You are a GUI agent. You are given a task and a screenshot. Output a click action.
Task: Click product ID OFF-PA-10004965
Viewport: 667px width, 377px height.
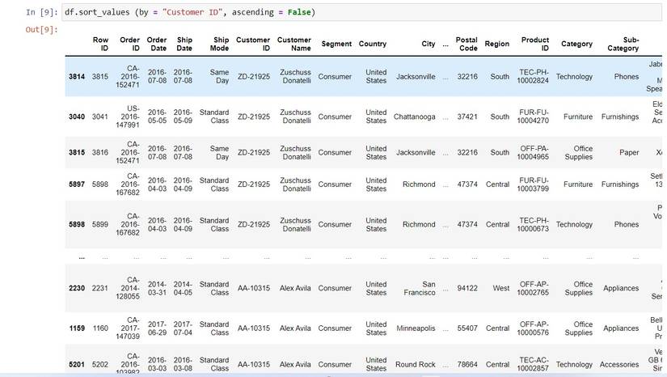(x=533, y=152)
